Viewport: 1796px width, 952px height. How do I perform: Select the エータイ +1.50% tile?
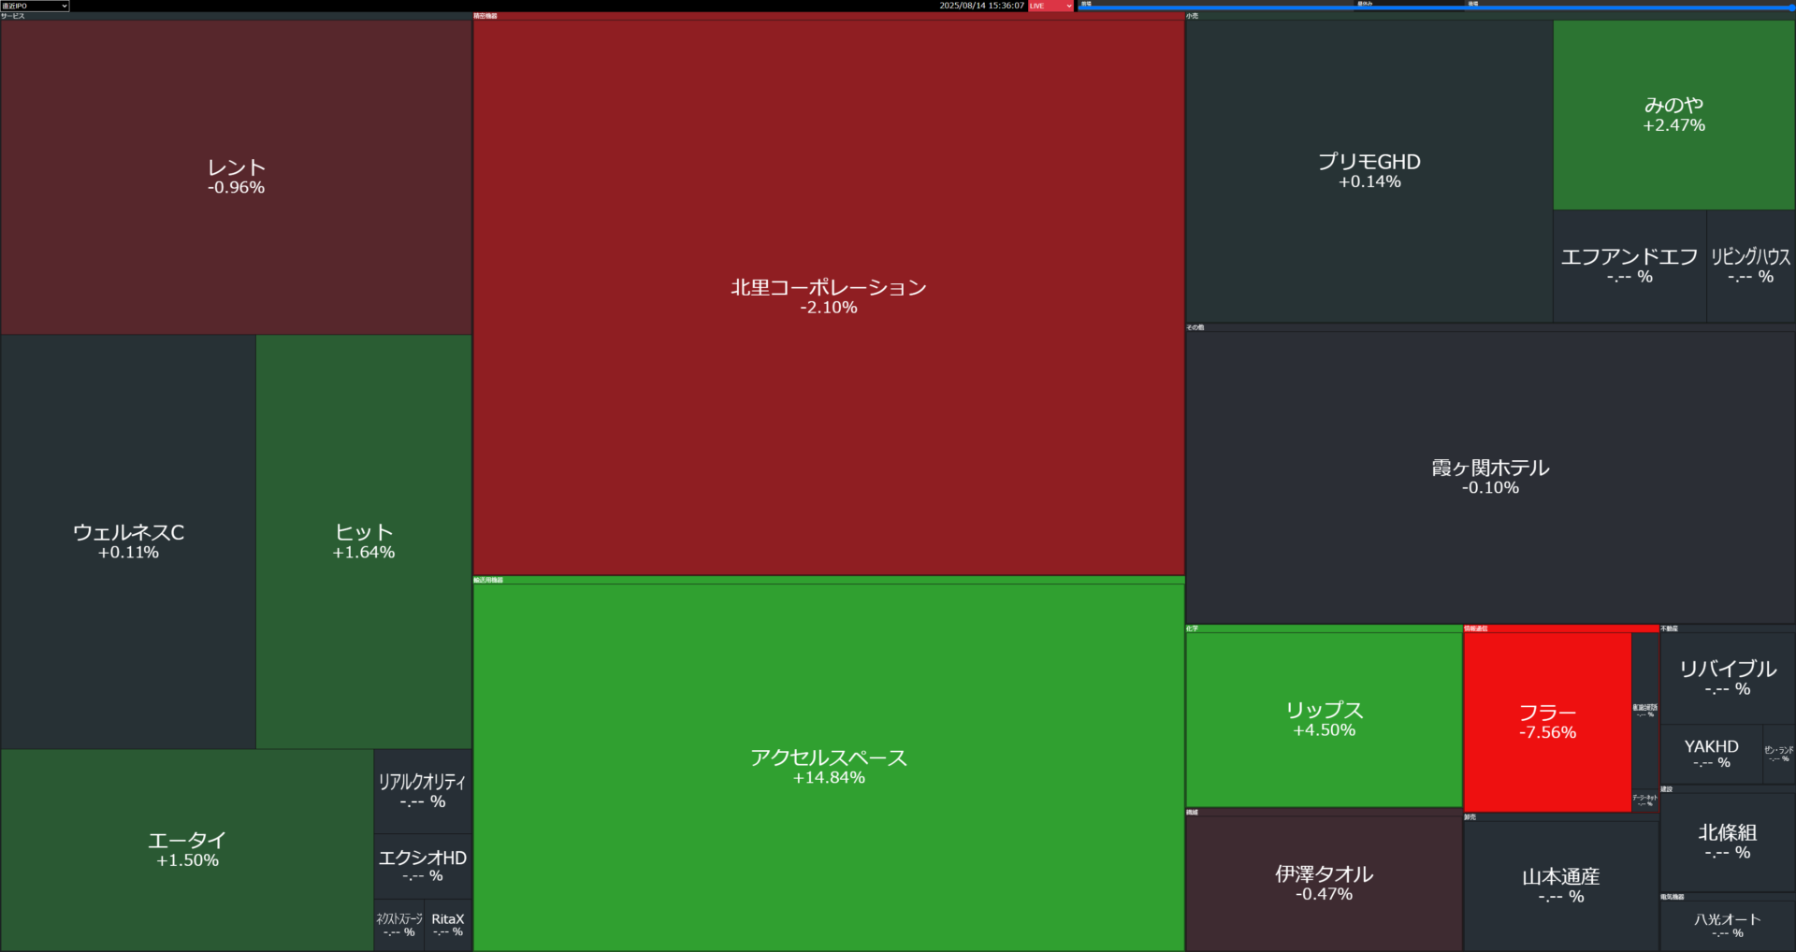pos(187,850)
